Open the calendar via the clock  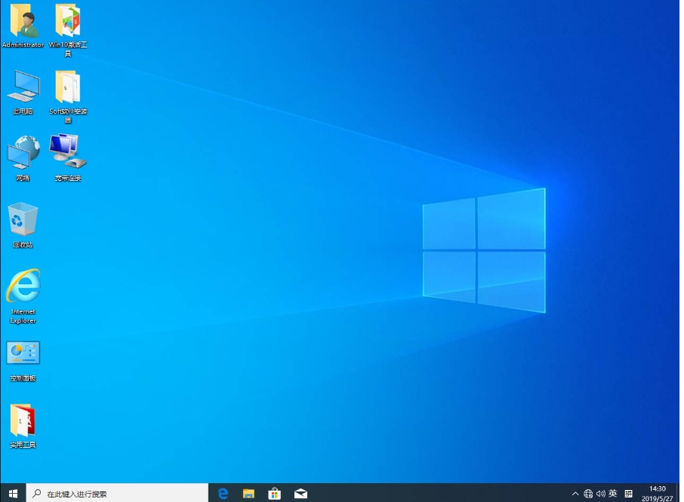(655, 493)
